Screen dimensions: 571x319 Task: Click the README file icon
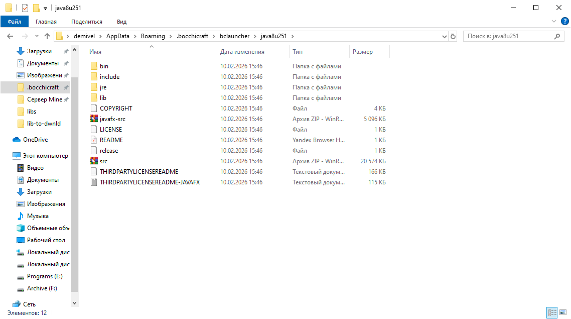click(x=93, y=140)
